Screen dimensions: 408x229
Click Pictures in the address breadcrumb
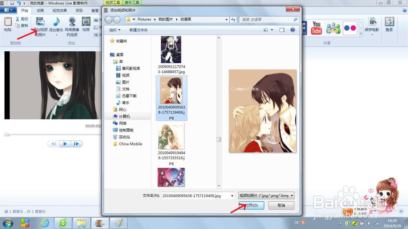coord(144,20)
